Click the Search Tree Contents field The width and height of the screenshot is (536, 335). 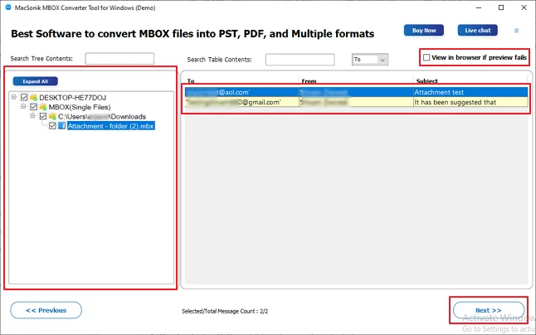119,59
